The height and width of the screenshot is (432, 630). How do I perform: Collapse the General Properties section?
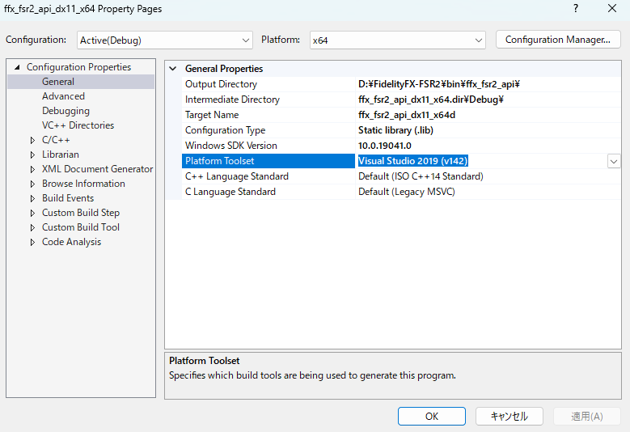pos(173,69)
